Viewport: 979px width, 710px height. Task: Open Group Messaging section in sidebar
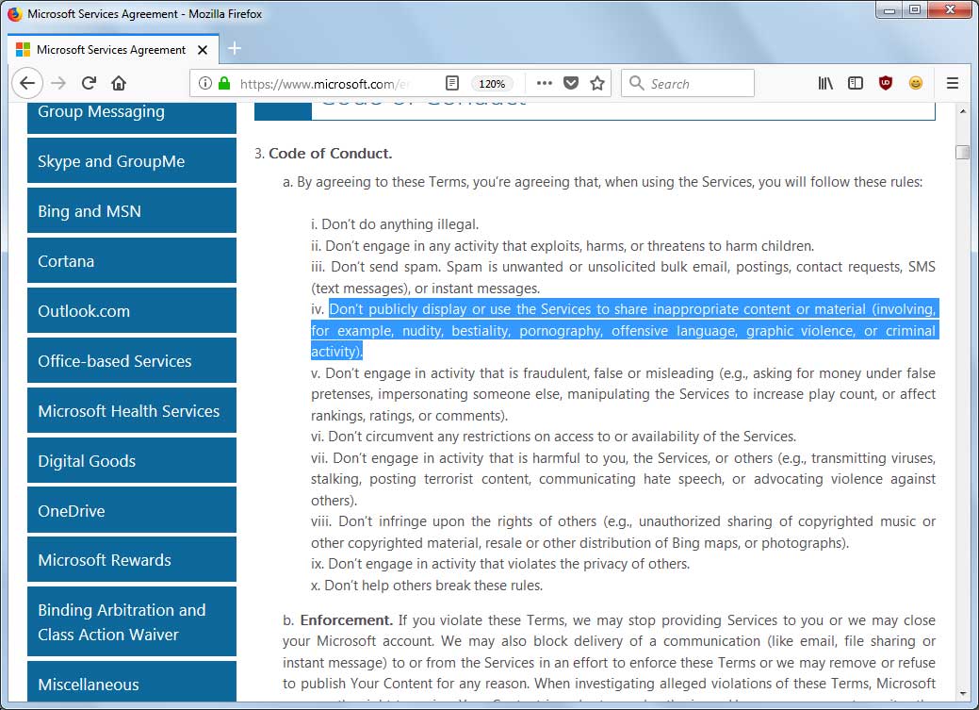coord(132,118)
